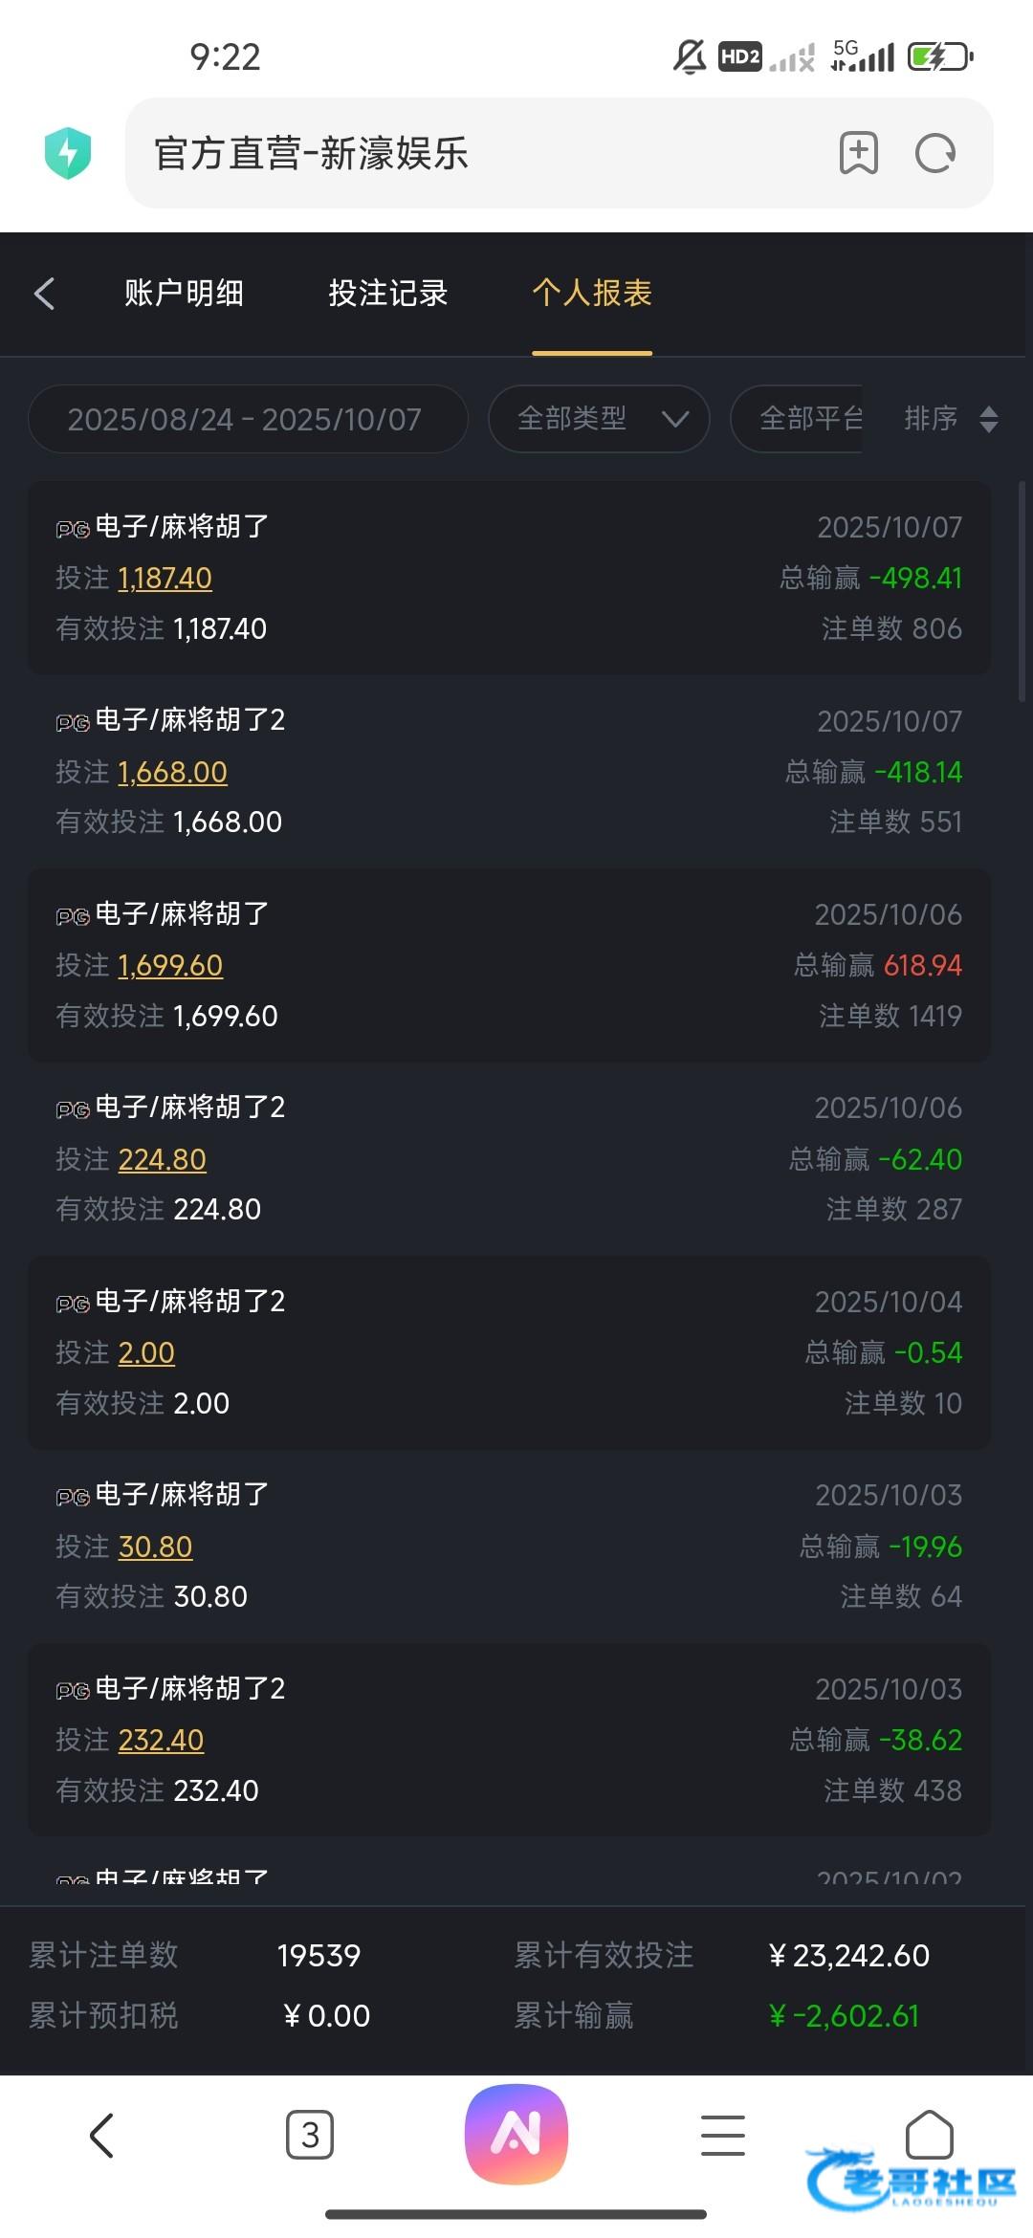Open the 1,187.40 bet amount link
The height and width of the screenshot is (2238, 1033).
[x=165, y=578]
